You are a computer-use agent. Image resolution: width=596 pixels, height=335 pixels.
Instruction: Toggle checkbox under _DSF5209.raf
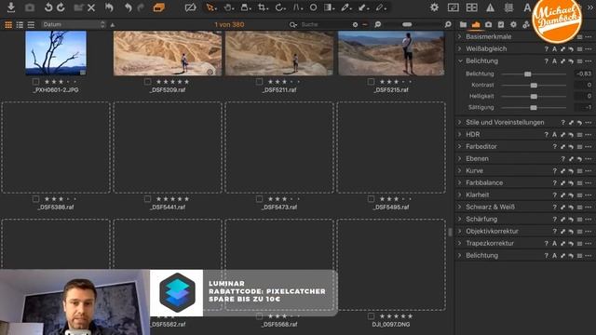pos(147,82)
